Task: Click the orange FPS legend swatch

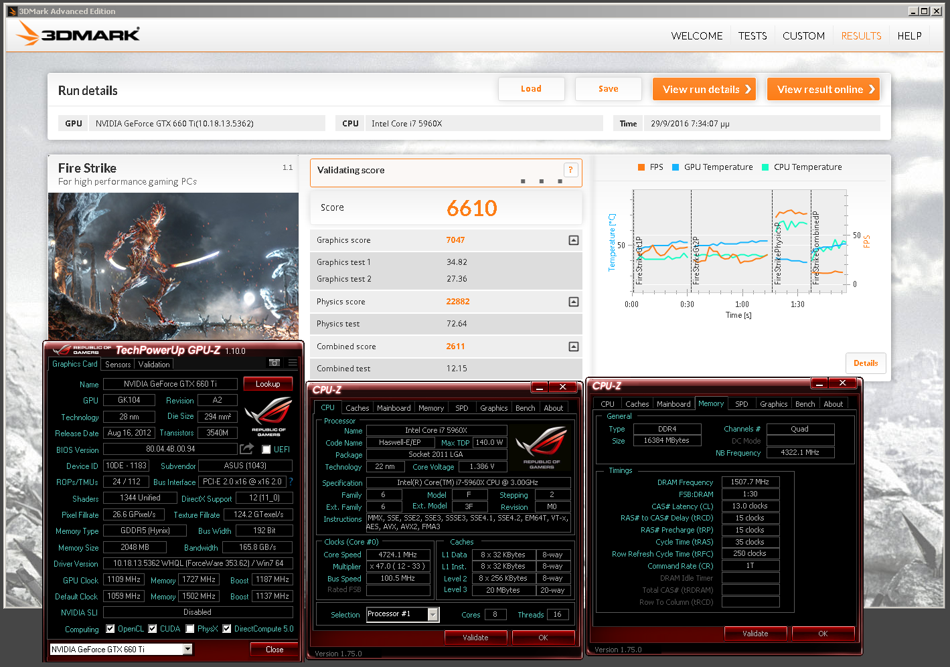Action: point(641,167)
